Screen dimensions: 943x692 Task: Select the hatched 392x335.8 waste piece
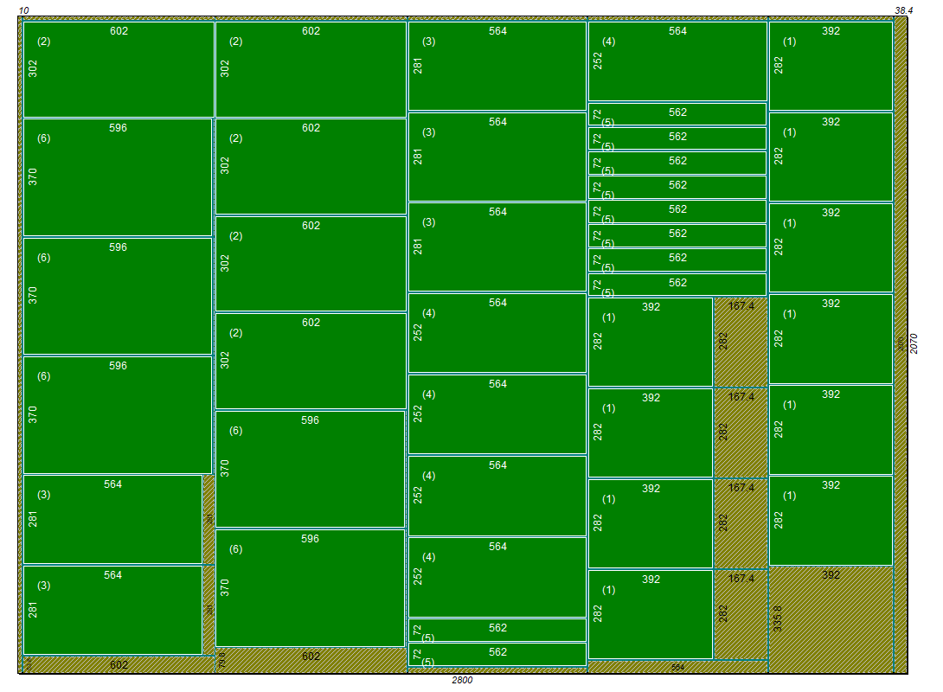pos(831,618)
